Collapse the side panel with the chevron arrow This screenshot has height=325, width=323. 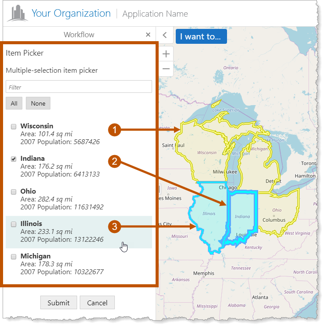[x=165, y=35]
